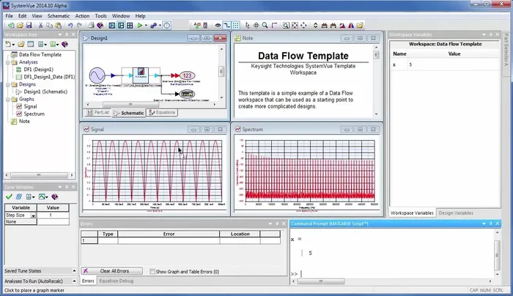The image size is (513, 296).
Task: Select Spectrum graph in workspace tree
Action: click(x=34, y=114)
